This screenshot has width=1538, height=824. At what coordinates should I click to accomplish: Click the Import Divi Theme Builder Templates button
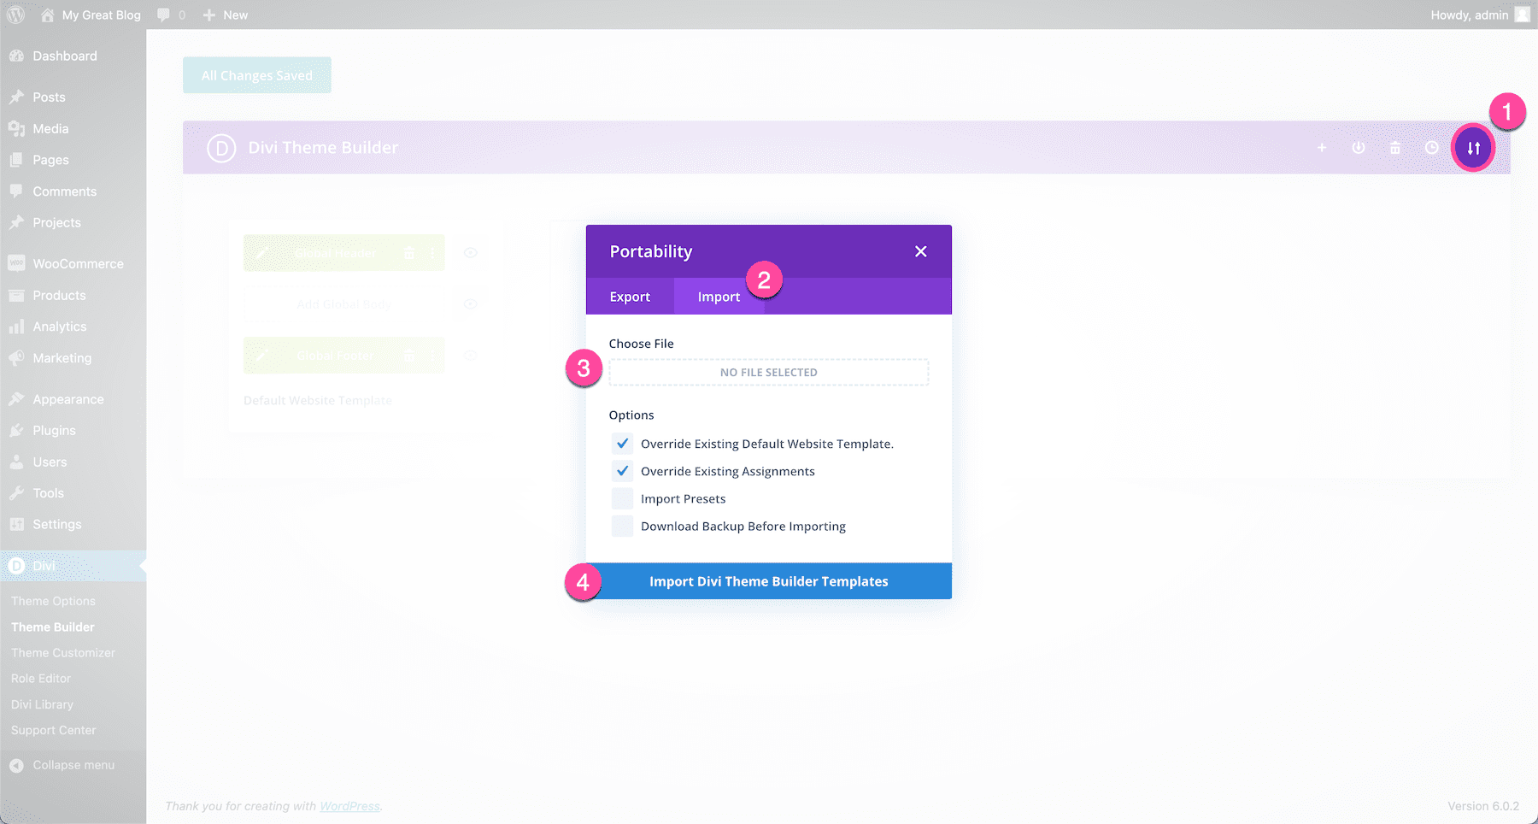pos(768,580)
